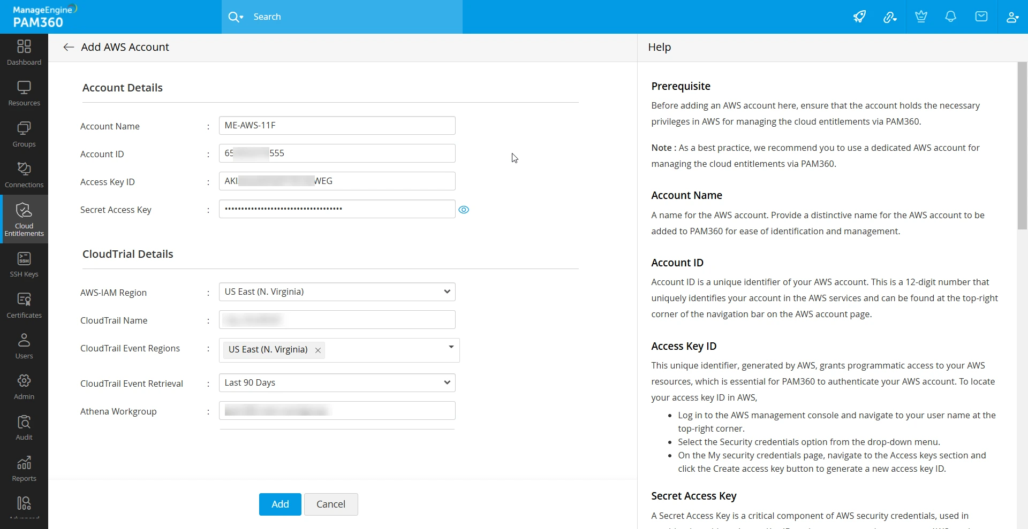The width and height of the screenshot is (1028, 529).
Task: Focus the Account Name input field
Action: click(337, 126)
